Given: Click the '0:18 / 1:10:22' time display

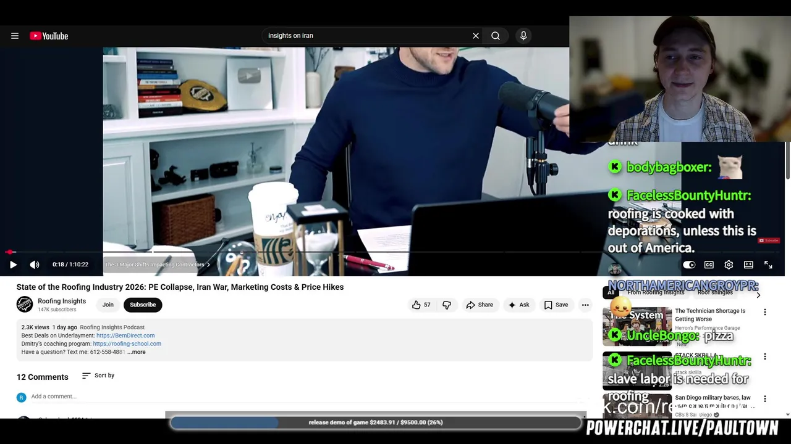Looking at the screenshot, I should [70, 265].
